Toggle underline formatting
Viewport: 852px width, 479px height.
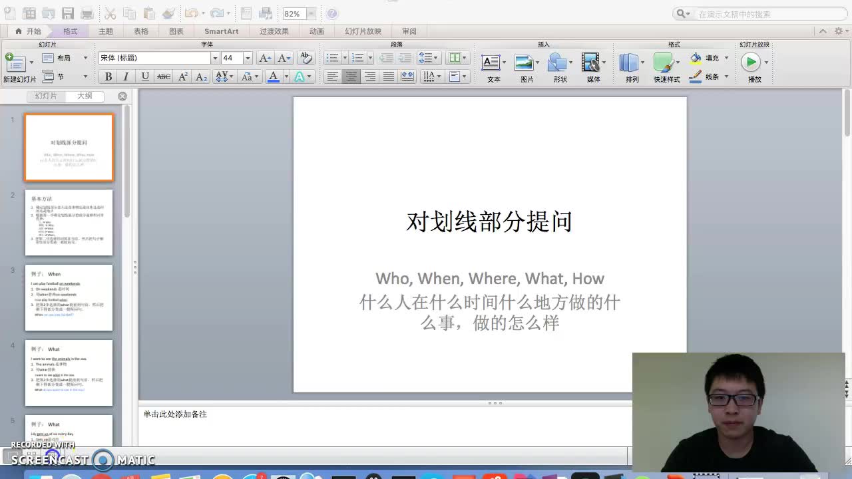pos(145,77)
